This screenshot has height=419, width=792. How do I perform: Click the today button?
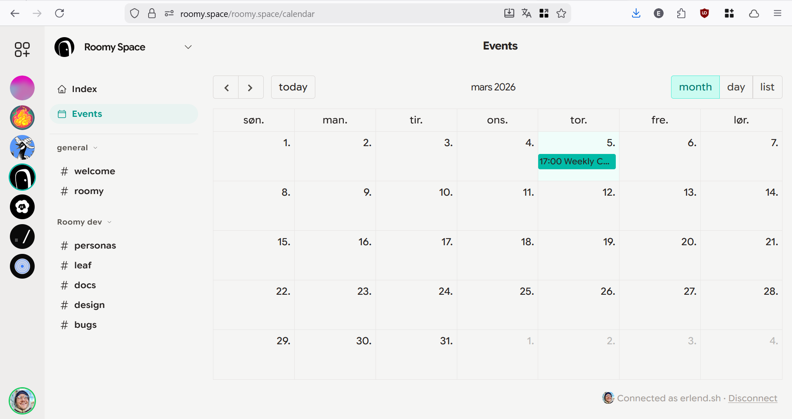(x=293, y=87)
